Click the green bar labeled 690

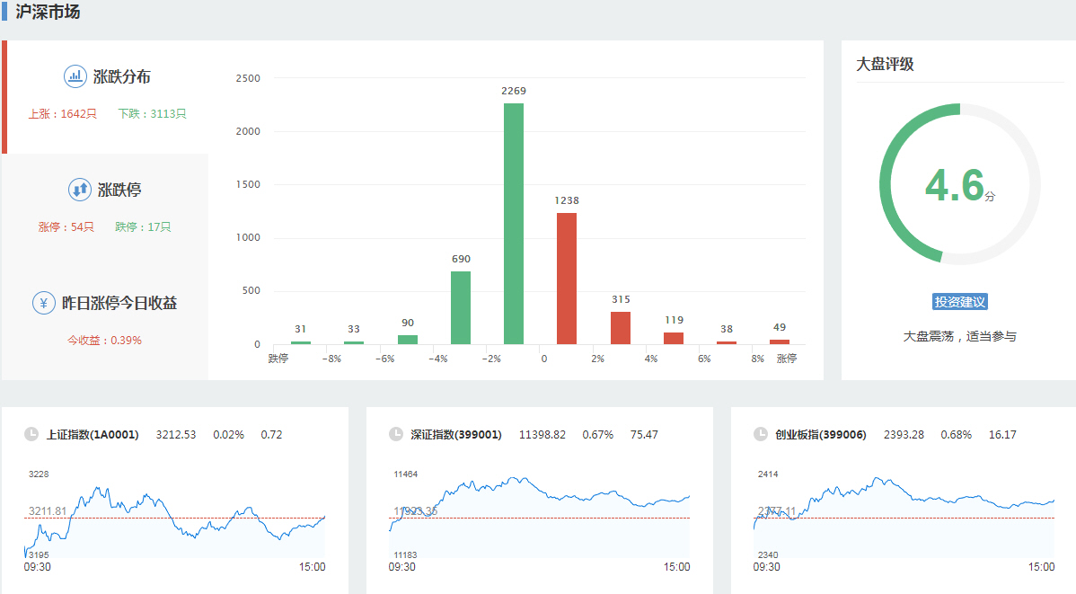coord(461,307)
